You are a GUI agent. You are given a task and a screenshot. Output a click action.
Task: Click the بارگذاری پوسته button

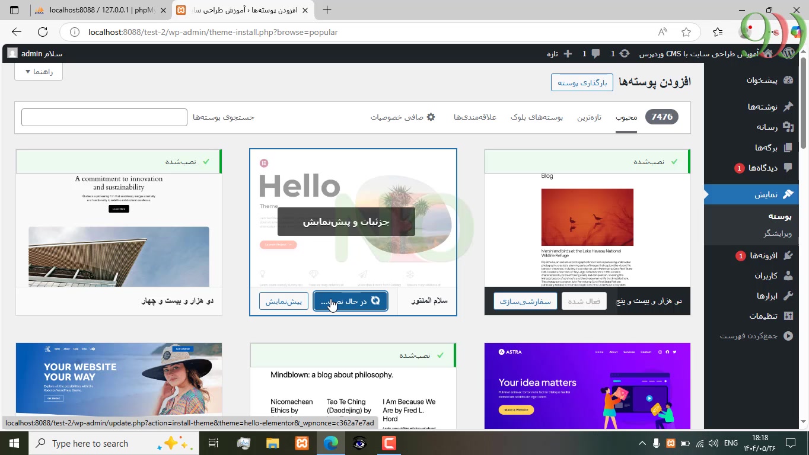[x=582, y=82]
